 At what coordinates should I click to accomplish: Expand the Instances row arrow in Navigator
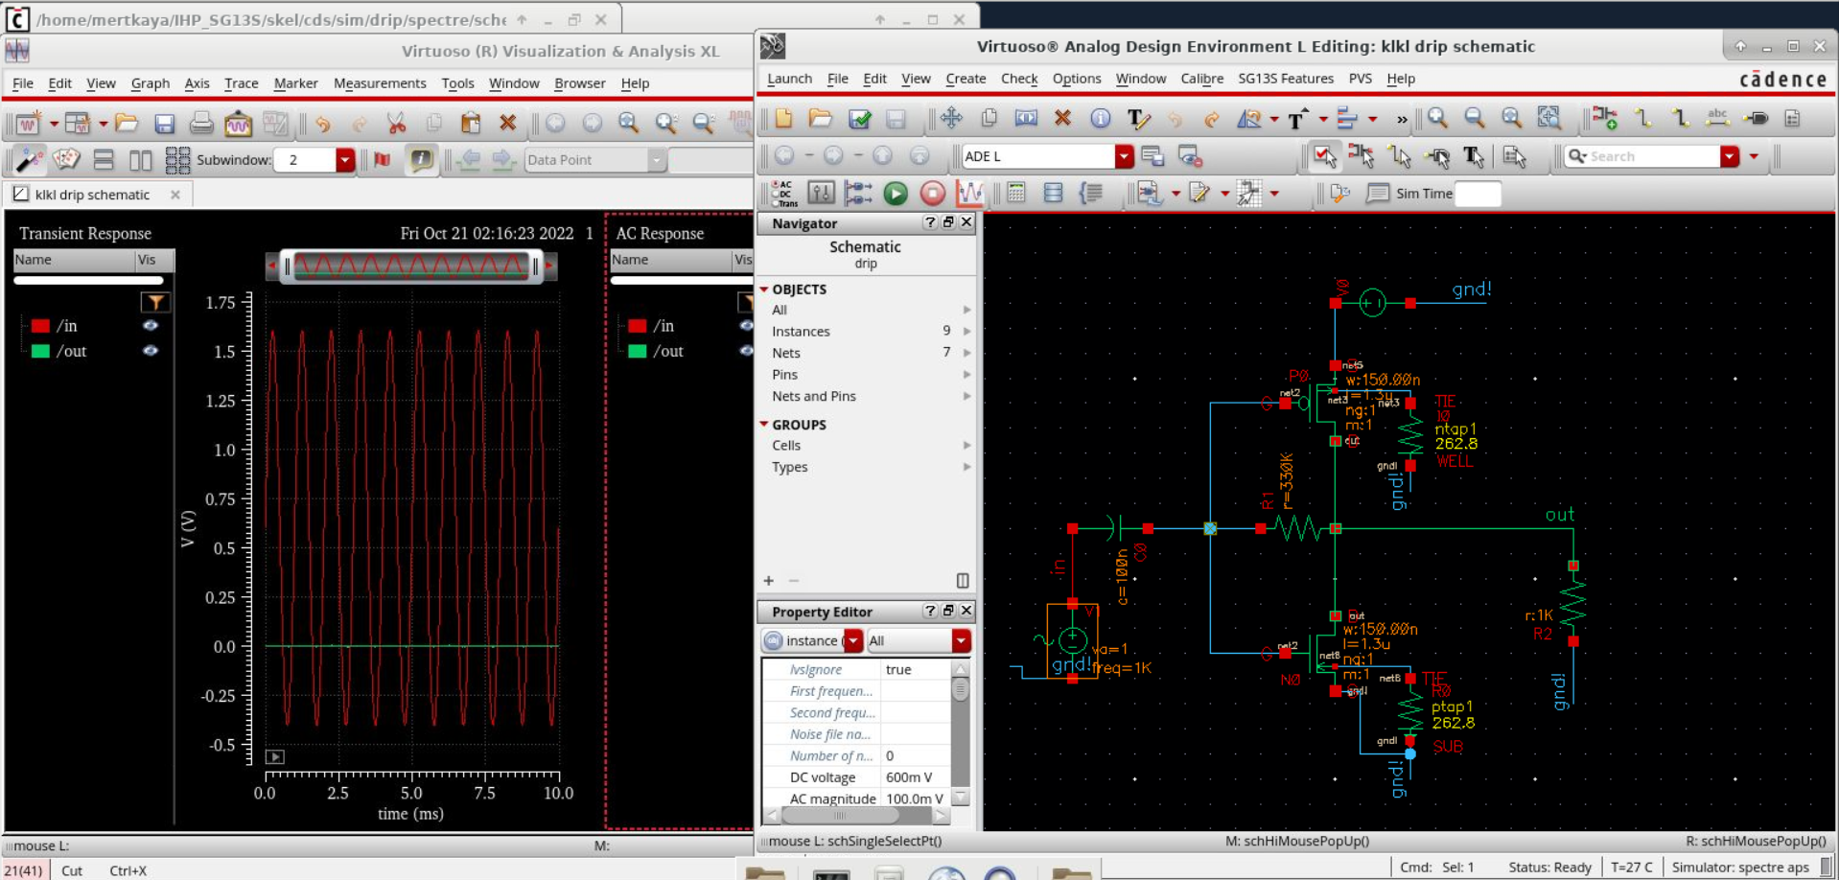(966, 331)
